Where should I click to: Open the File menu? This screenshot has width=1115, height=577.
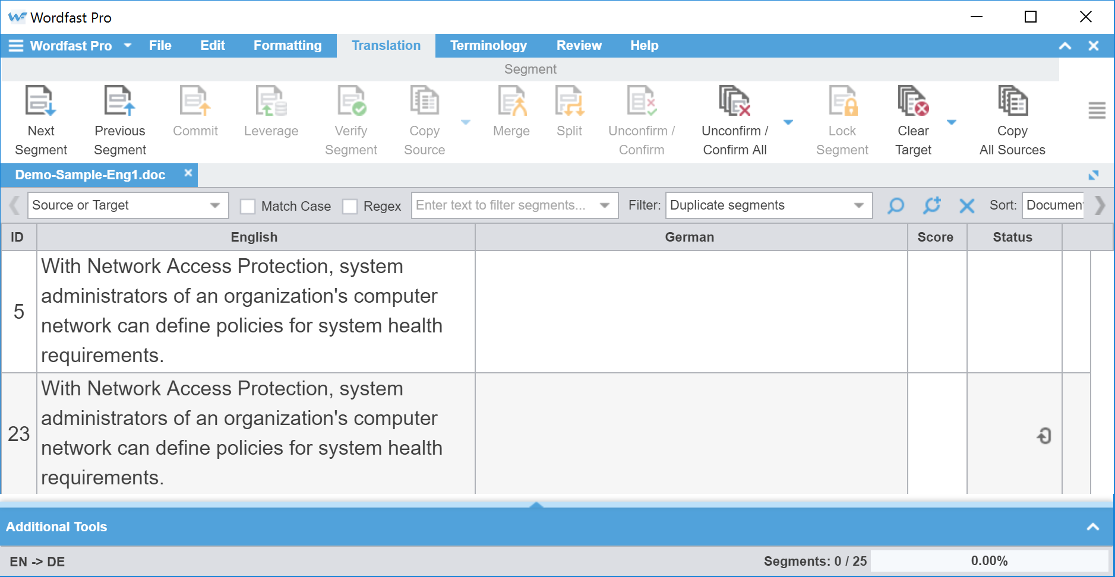tap(160, 46)
